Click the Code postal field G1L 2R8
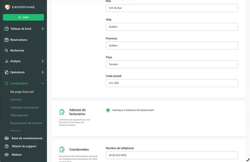 click(x=172, y=83)
